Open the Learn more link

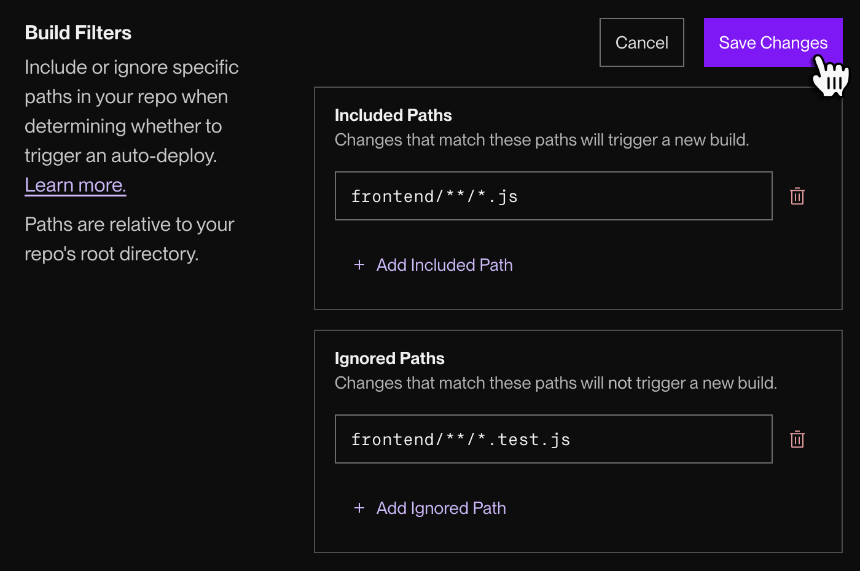pos(75,185)
